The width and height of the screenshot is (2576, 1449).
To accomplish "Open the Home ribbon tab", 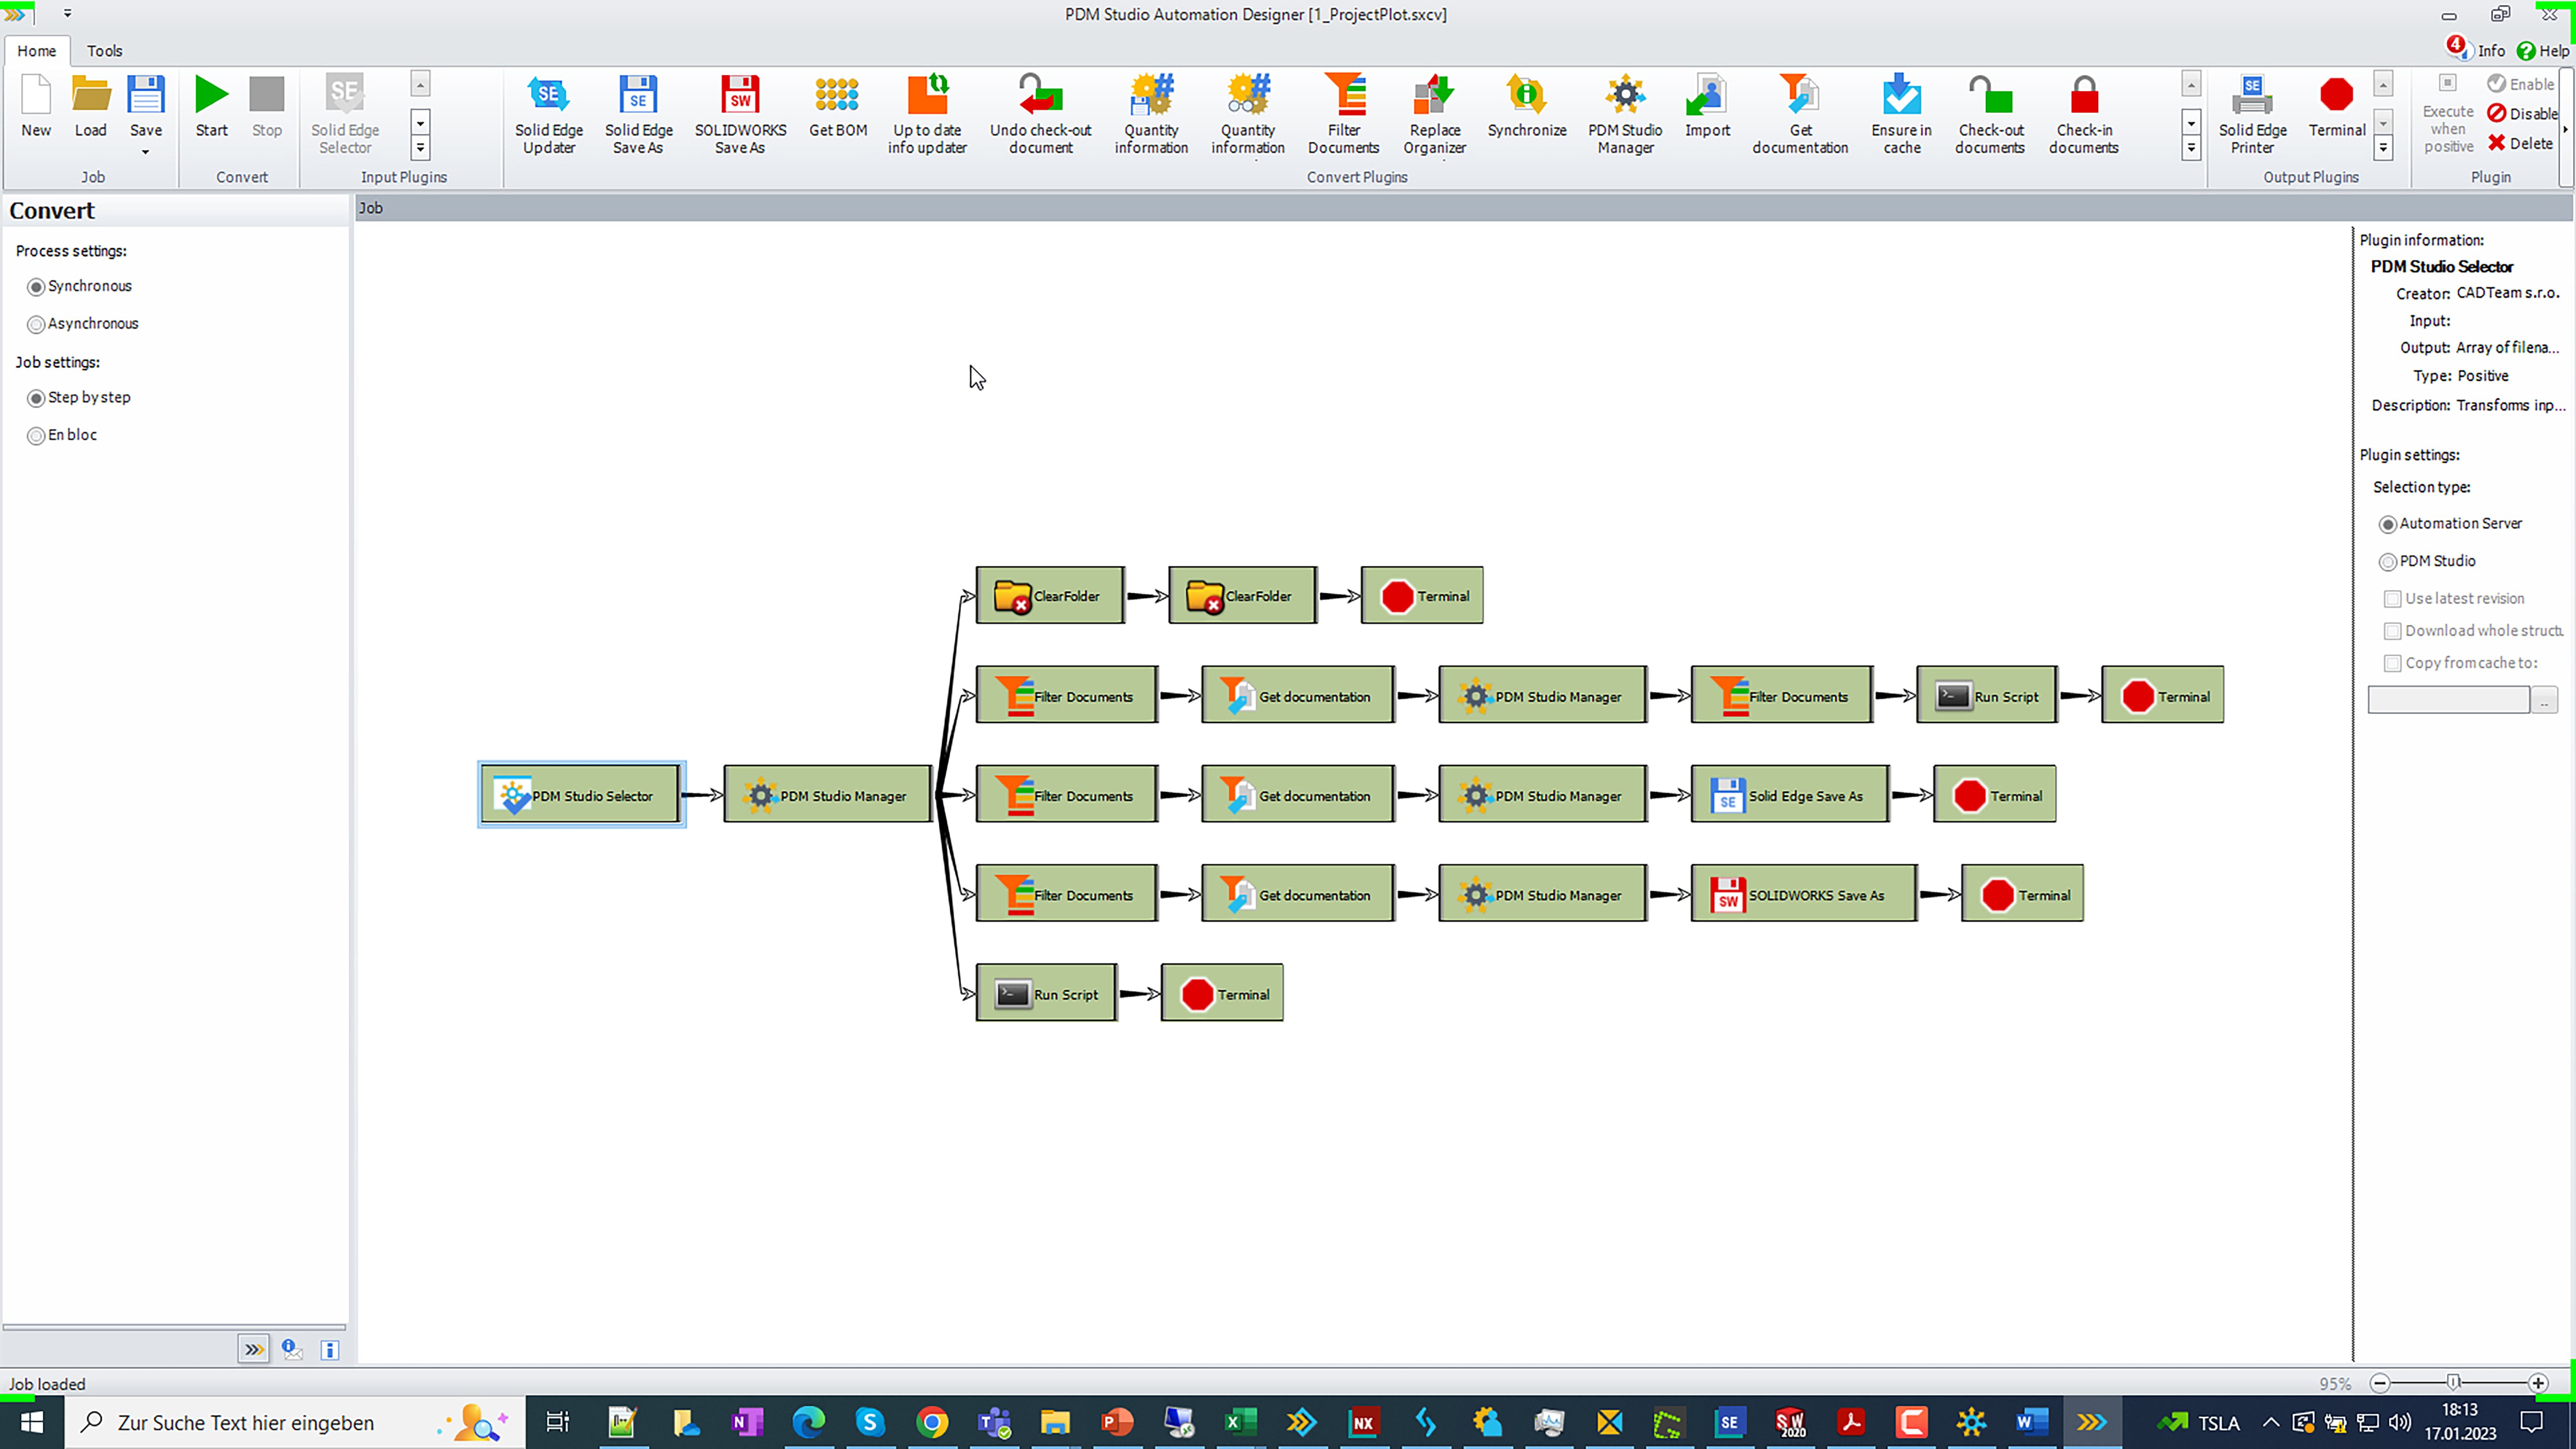I will click(x=36, y=51).
